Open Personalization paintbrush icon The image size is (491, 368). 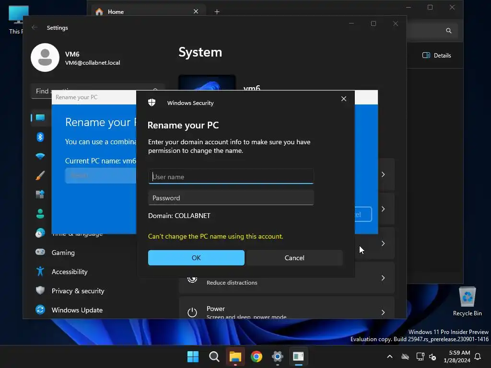[40, 175]
